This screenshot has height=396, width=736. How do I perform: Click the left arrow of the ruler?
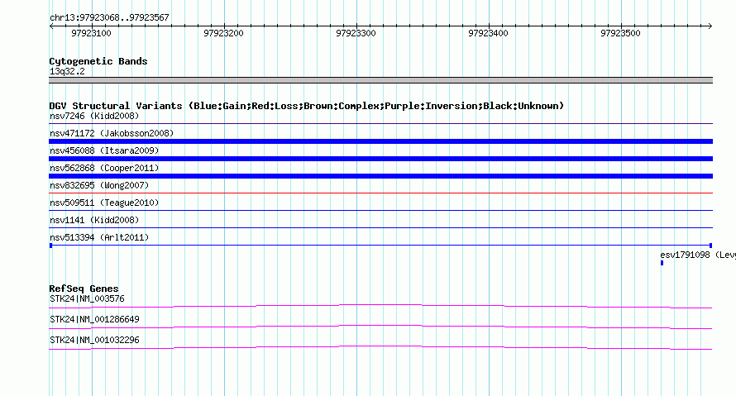click(51, 26)
